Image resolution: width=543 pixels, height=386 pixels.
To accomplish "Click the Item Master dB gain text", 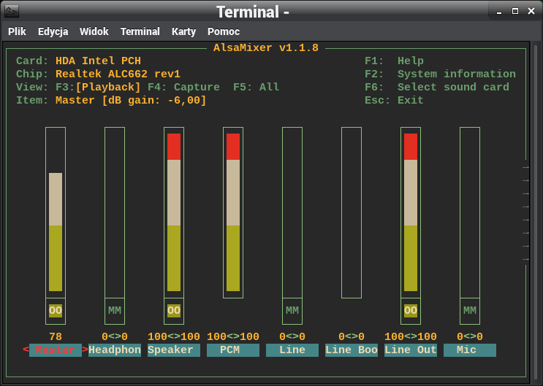I will coord(131,100).
